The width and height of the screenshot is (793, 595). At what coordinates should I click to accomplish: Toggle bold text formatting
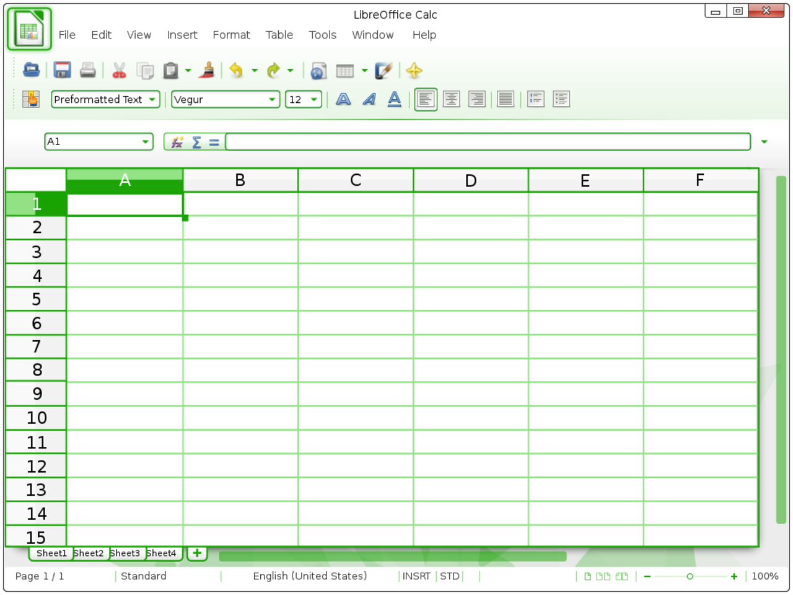(x=343, y=99)
